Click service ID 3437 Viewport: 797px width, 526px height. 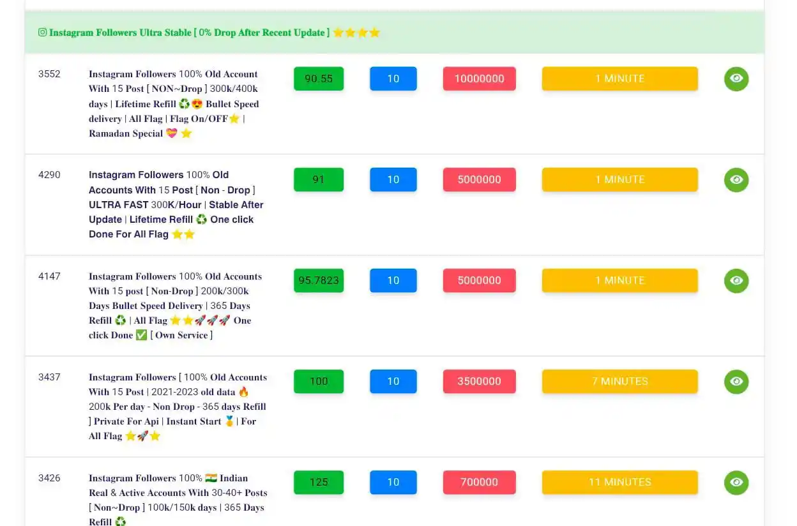(49, 377)
